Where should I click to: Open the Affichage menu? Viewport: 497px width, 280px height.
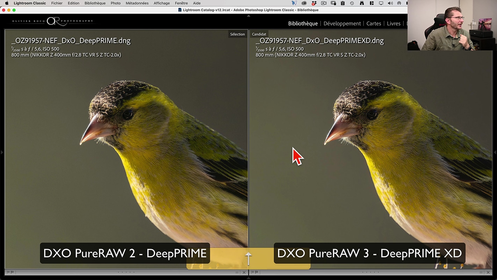point(161,3)
